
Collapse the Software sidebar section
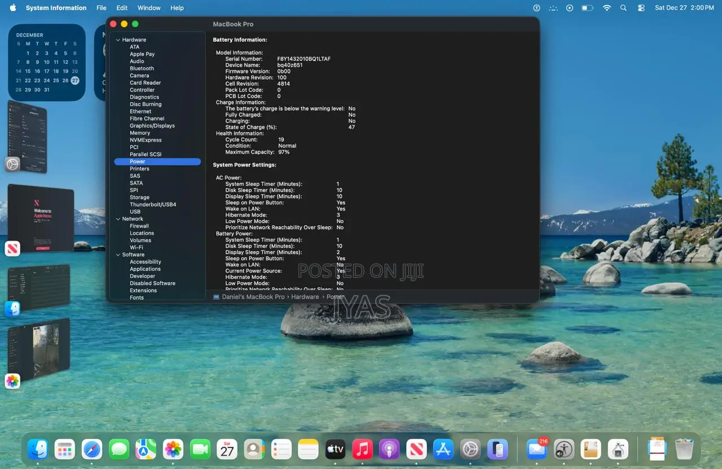tap(118, 255)
